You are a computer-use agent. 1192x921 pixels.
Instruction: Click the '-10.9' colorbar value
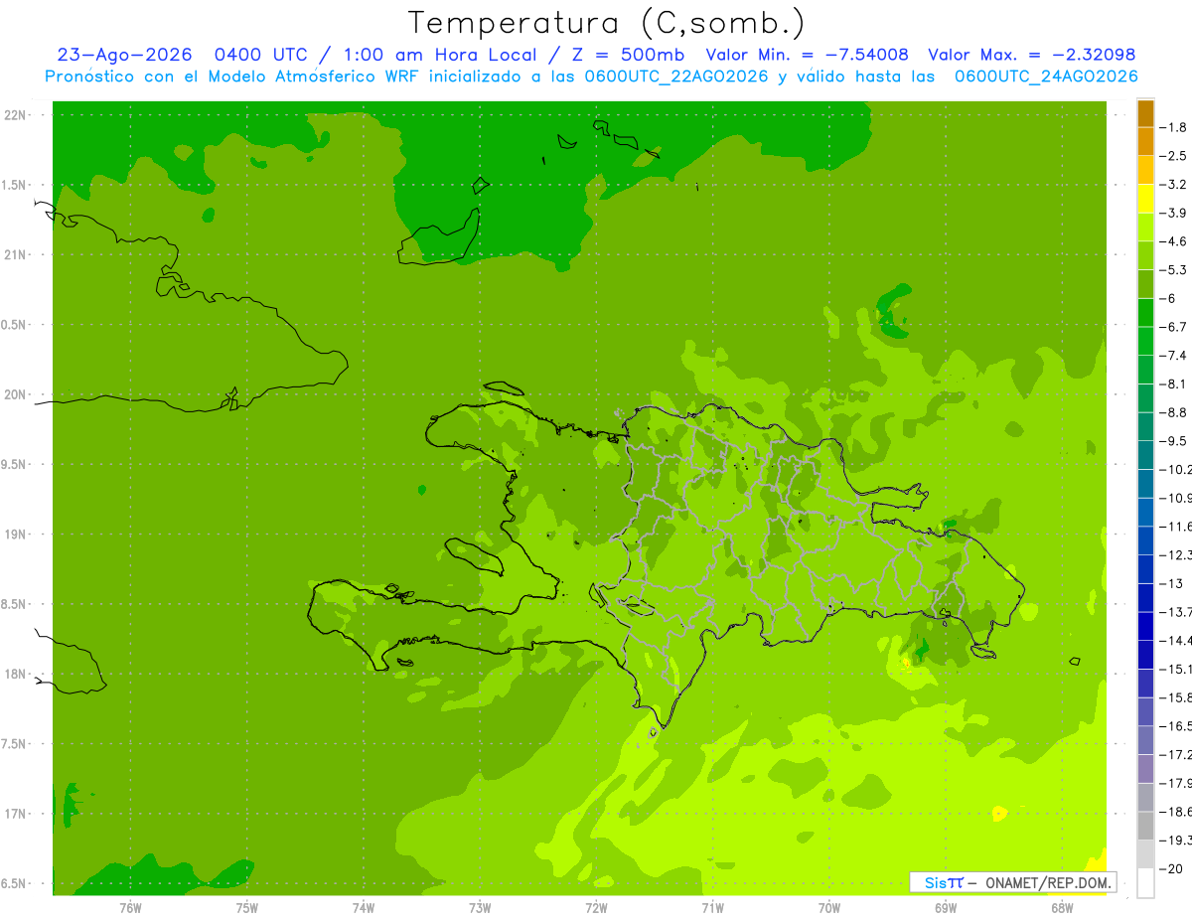[1175, 498]
